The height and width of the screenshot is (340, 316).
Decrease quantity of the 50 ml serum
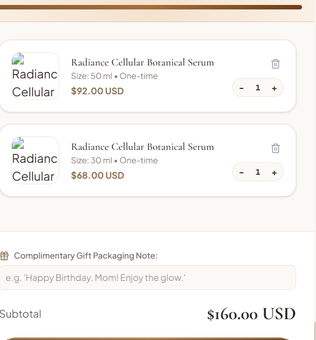point(242,88)
